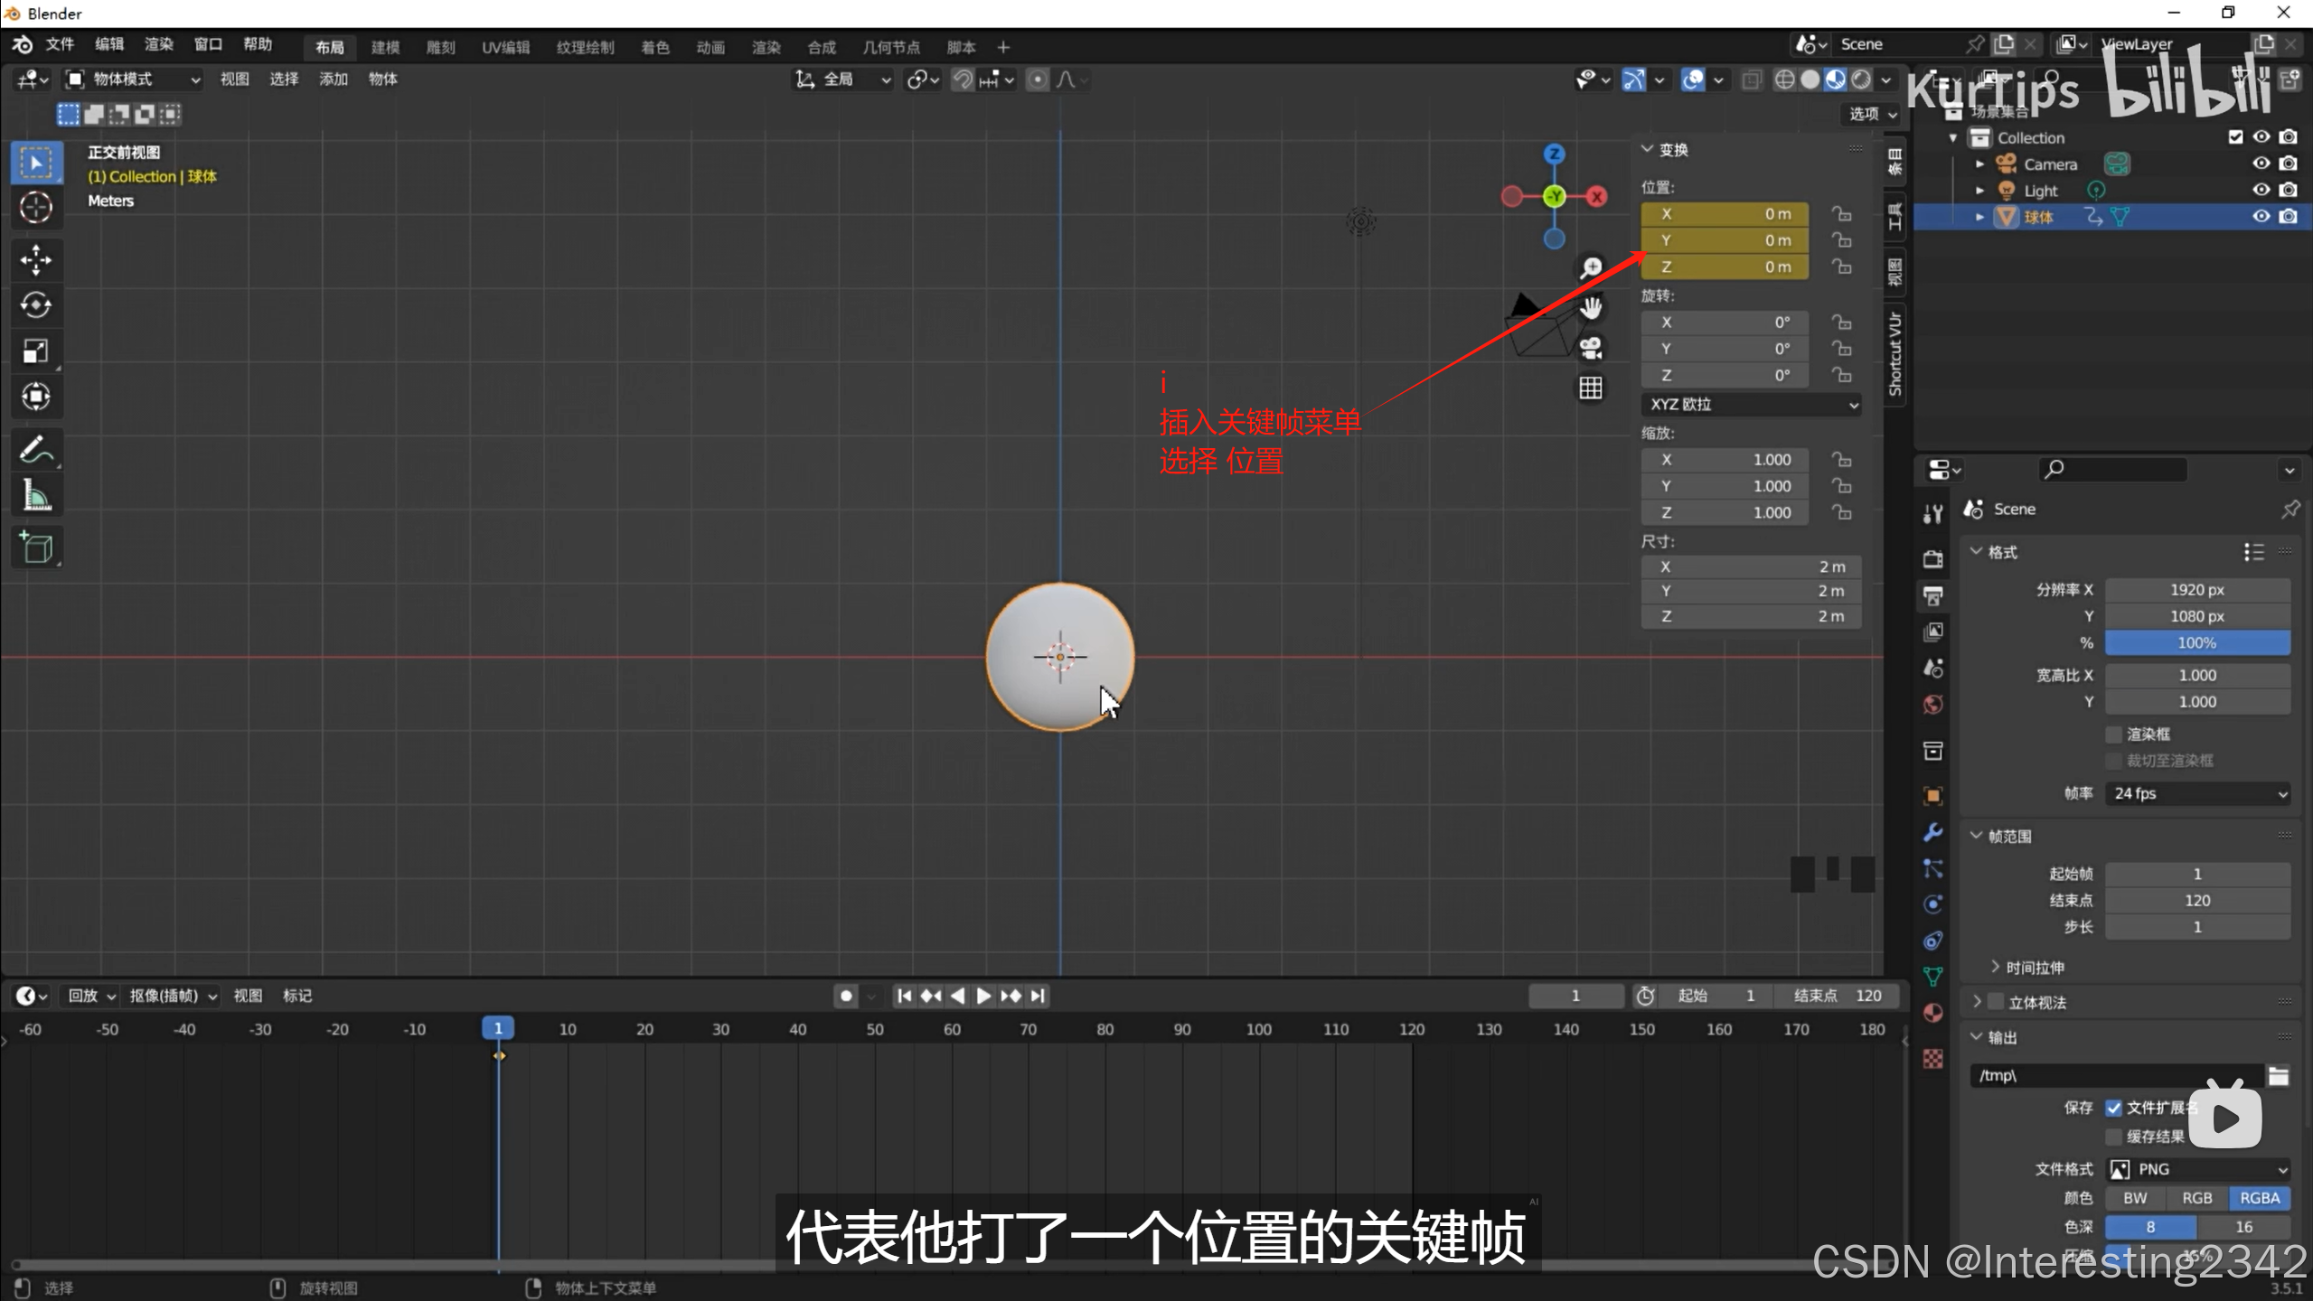Screen dimensions: 2313x1301
Task: Toggle the 渲染框 checkbox
Action: (2113, 734)
